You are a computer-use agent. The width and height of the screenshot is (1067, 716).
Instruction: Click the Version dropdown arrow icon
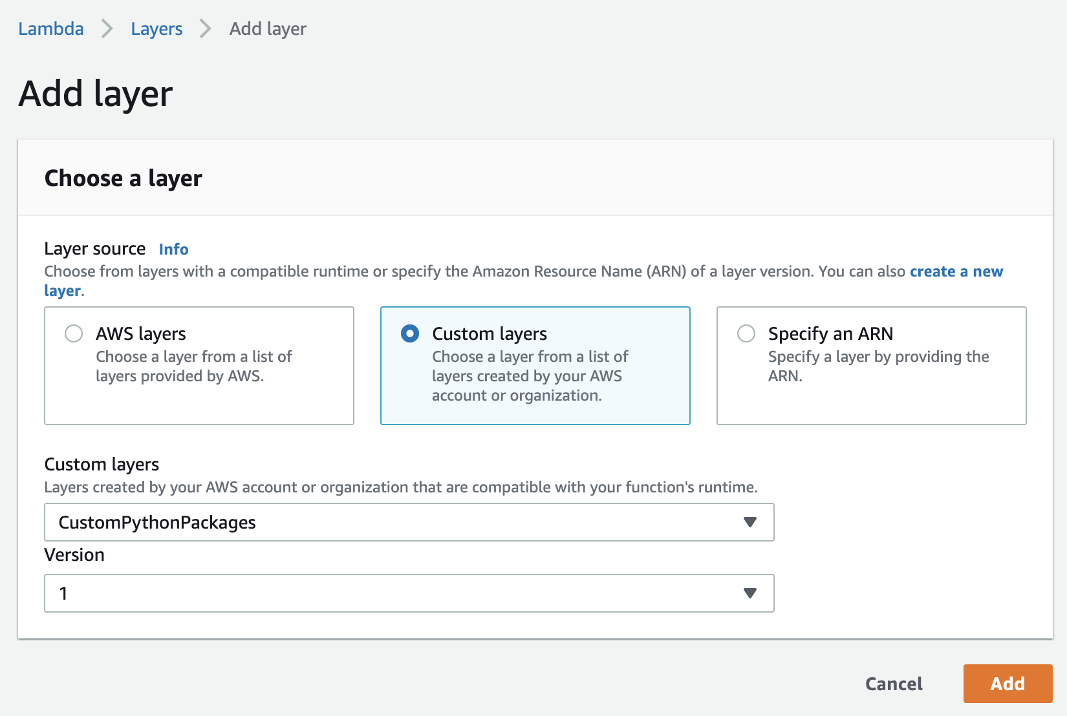(750, 593)
